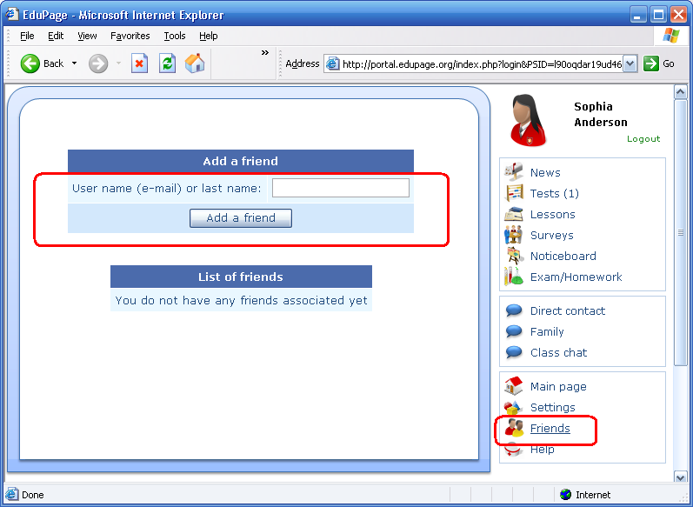The height and width of the screenshot is (507, 693).
Task: Click the Surveys people icon
Action: 514,235
